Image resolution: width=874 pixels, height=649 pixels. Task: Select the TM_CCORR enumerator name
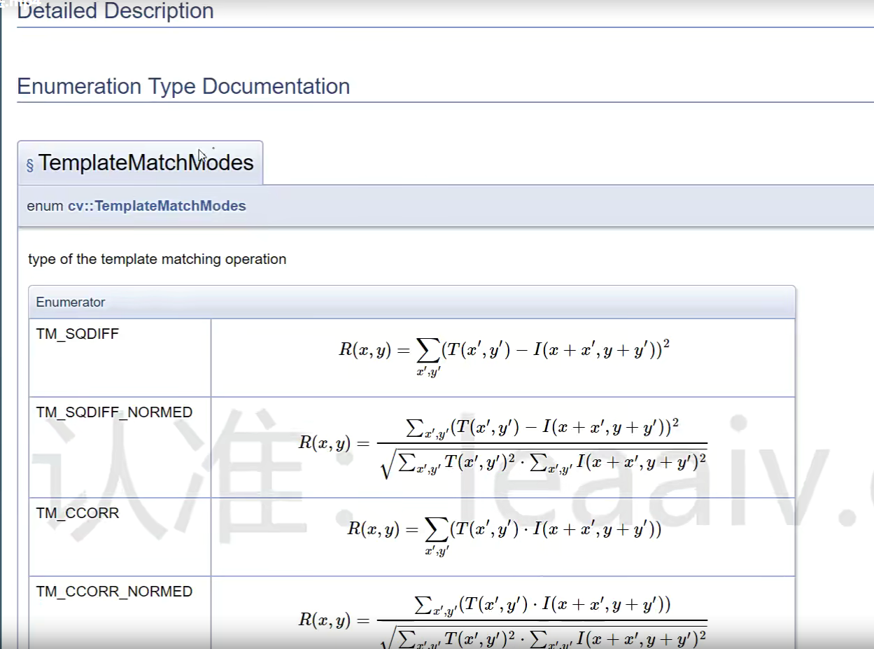78,513
